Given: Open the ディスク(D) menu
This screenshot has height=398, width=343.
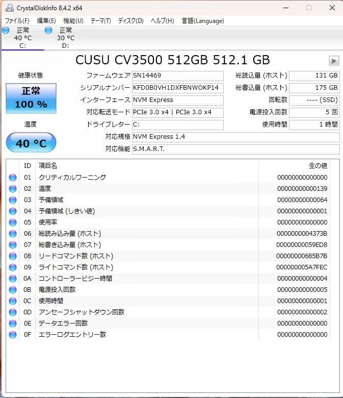Looking at the screenshot, I should (131, 21).
